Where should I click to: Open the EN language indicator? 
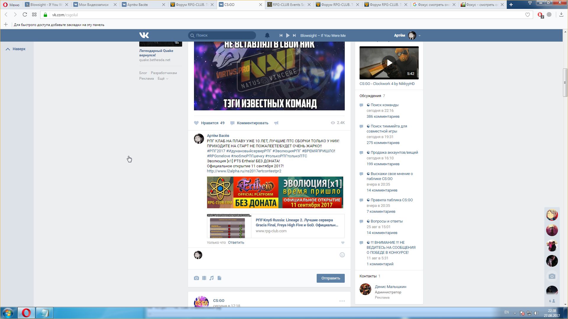click(506, 312)
